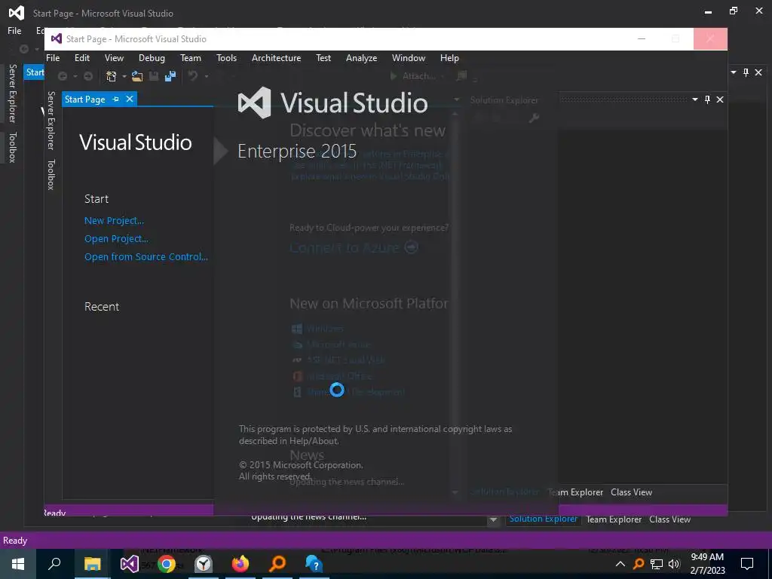Open the Windows Start menu
Viewport: 772px width, 579px height.
click(18, 564)
